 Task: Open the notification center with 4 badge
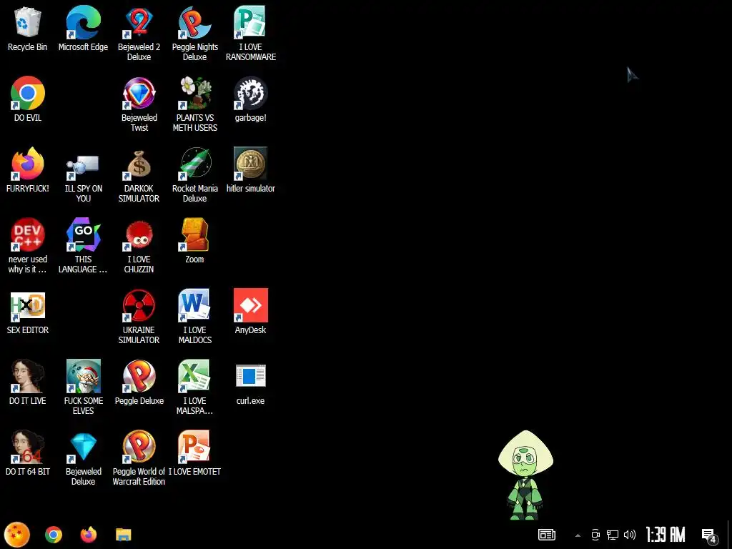pyautogui.click(x=710, y=535)
